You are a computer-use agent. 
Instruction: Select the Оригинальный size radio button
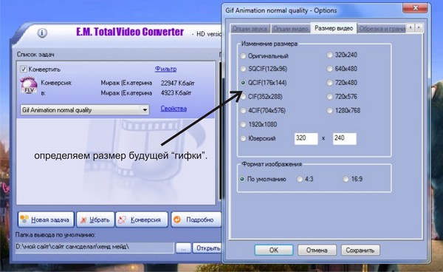(x=243, y=56)
